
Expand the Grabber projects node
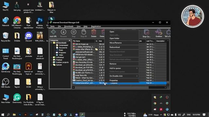51,62
